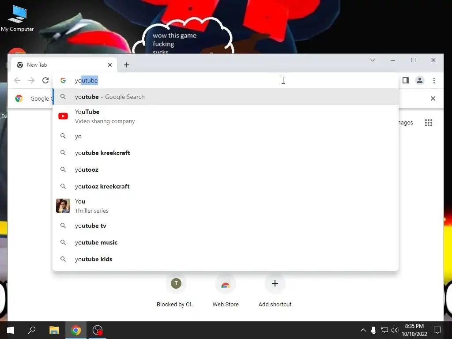
Task: Open the notification center icon
Action: point(437,330)
